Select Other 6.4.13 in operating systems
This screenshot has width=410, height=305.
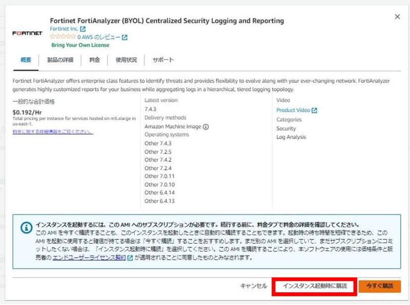159,201
